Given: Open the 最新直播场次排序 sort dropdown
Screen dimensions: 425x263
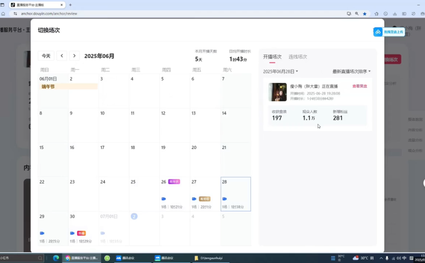Looking at the screenshot, I should tap(351, 72).
